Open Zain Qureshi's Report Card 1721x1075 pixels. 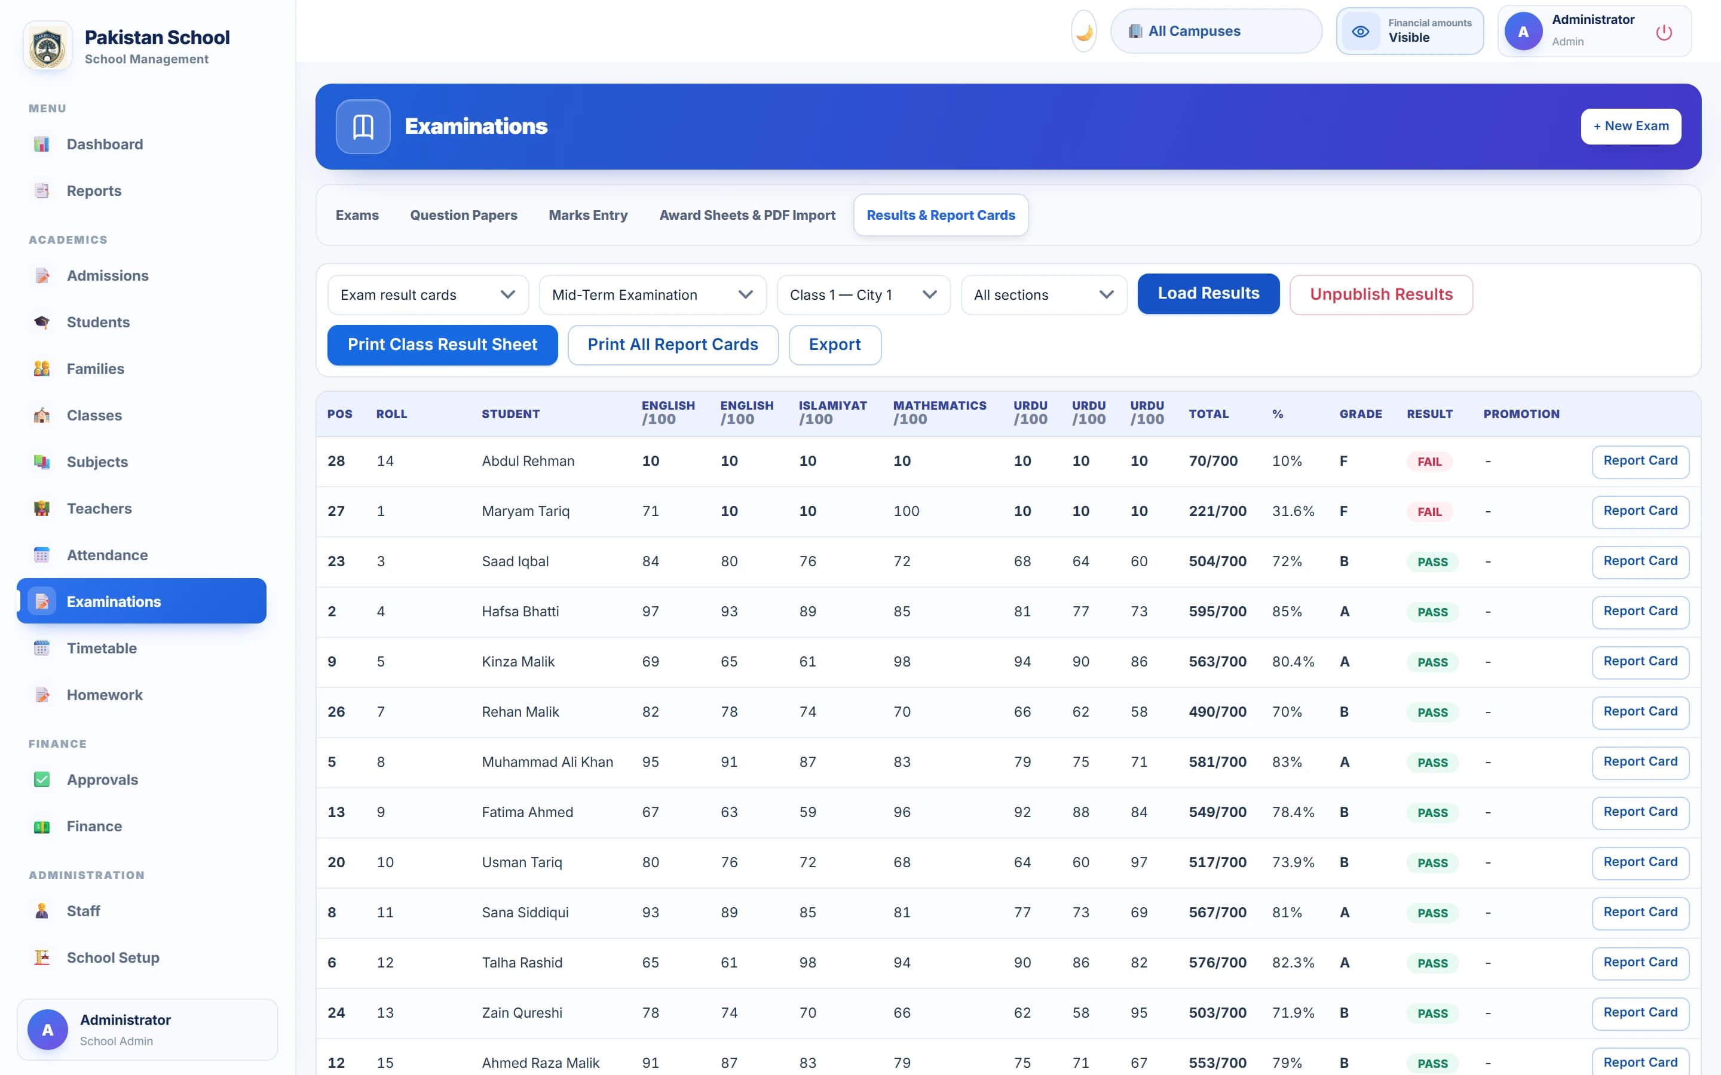(x=1640, y=1013)
